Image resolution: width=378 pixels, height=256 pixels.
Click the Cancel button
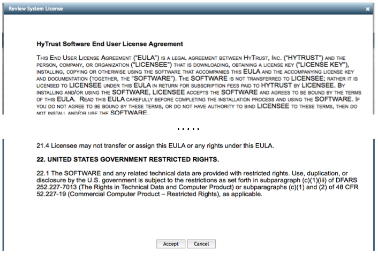tap(201, 244)
